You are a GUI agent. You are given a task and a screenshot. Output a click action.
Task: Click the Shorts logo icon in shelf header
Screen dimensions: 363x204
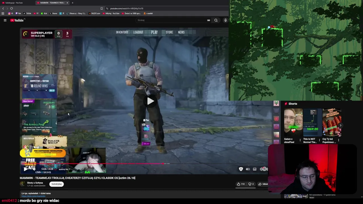(x=286, y=104)
